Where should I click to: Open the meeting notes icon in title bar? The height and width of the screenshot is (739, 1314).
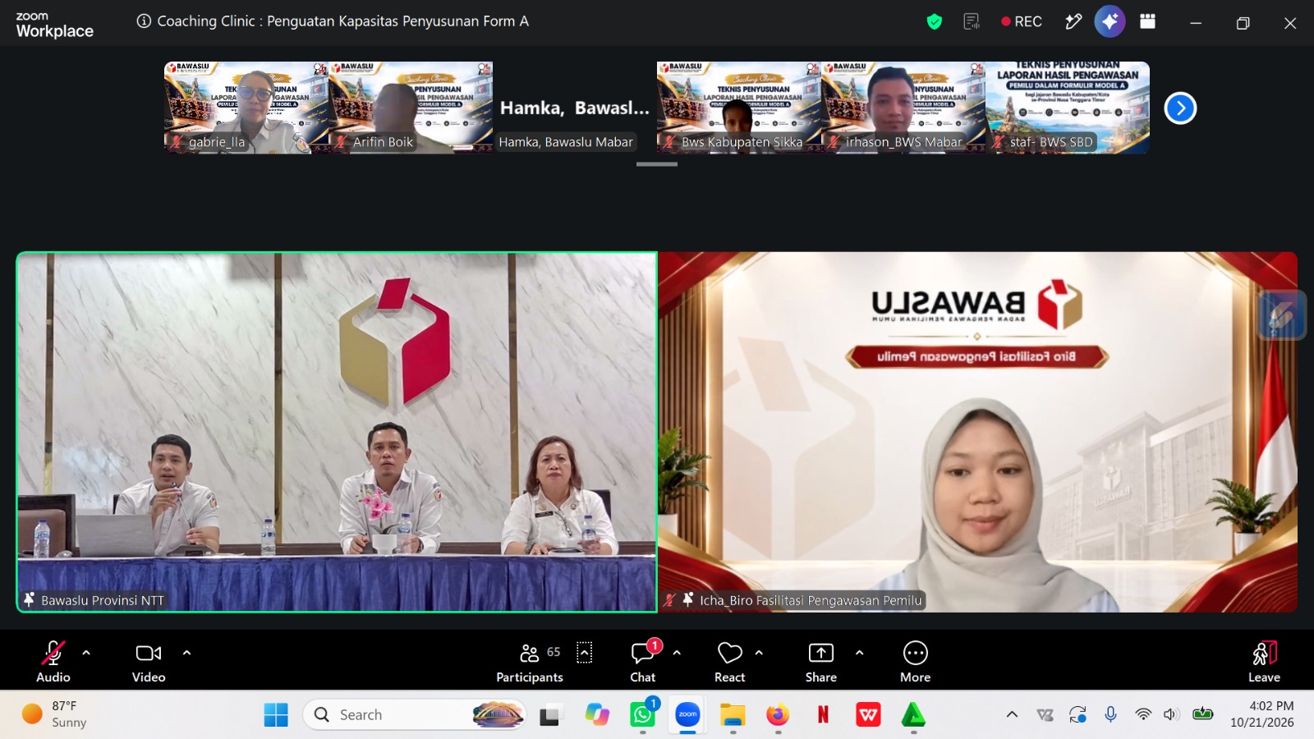972,22
